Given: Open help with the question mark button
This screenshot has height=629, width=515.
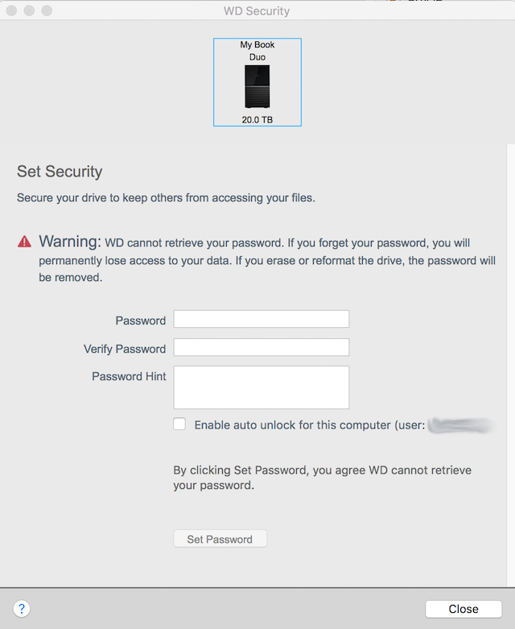Looking at the screenshot, I should [x=22, y=609].
